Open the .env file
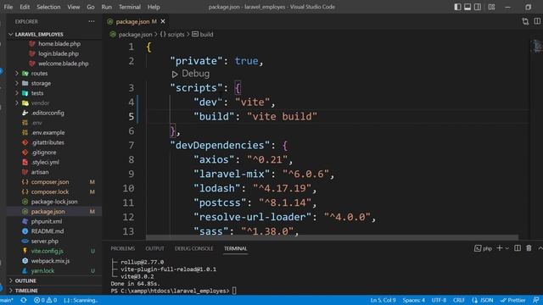This screenshot has width=543, height=305. pyautogui.click(x=36, y=123)
